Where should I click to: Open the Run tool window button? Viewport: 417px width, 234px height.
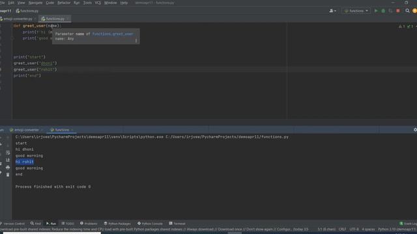pyautogui.click(x=51, y=224)
